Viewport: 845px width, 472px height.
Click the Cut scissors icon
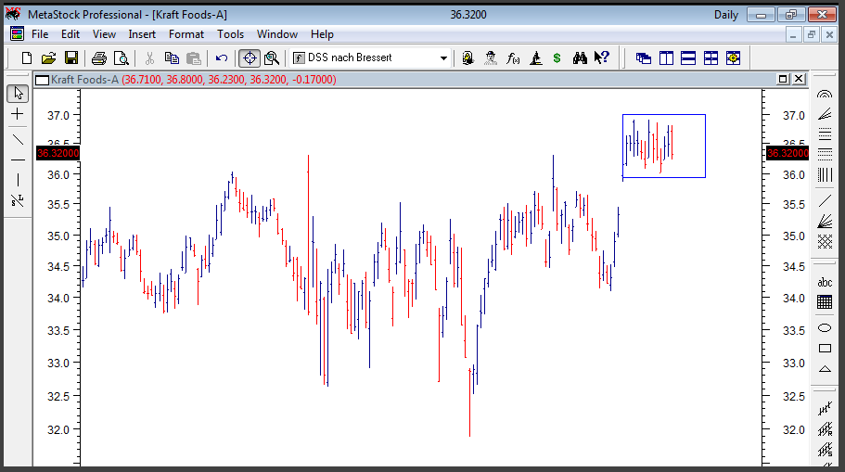(x=149, y=58)
